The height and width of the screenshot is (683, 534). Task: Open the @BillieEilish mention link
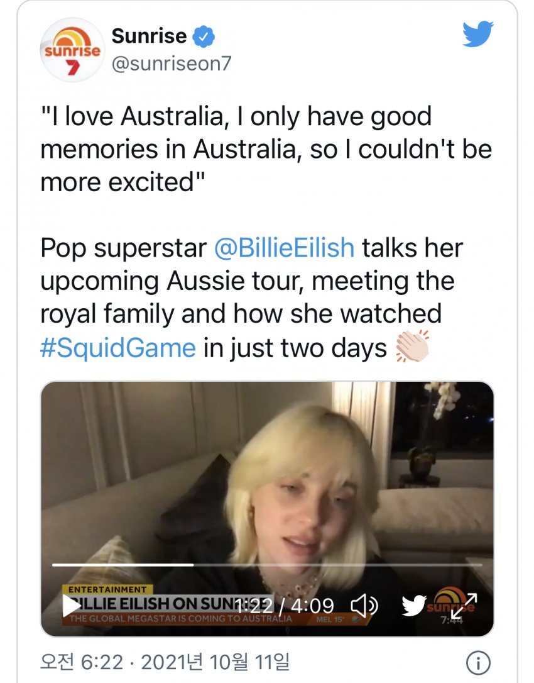point(284,248)
